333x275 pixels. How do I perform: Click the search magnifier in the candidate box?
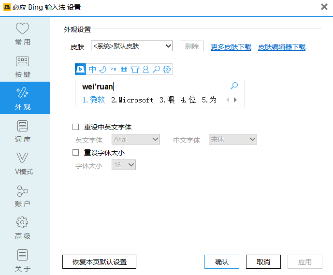point(234,86)
